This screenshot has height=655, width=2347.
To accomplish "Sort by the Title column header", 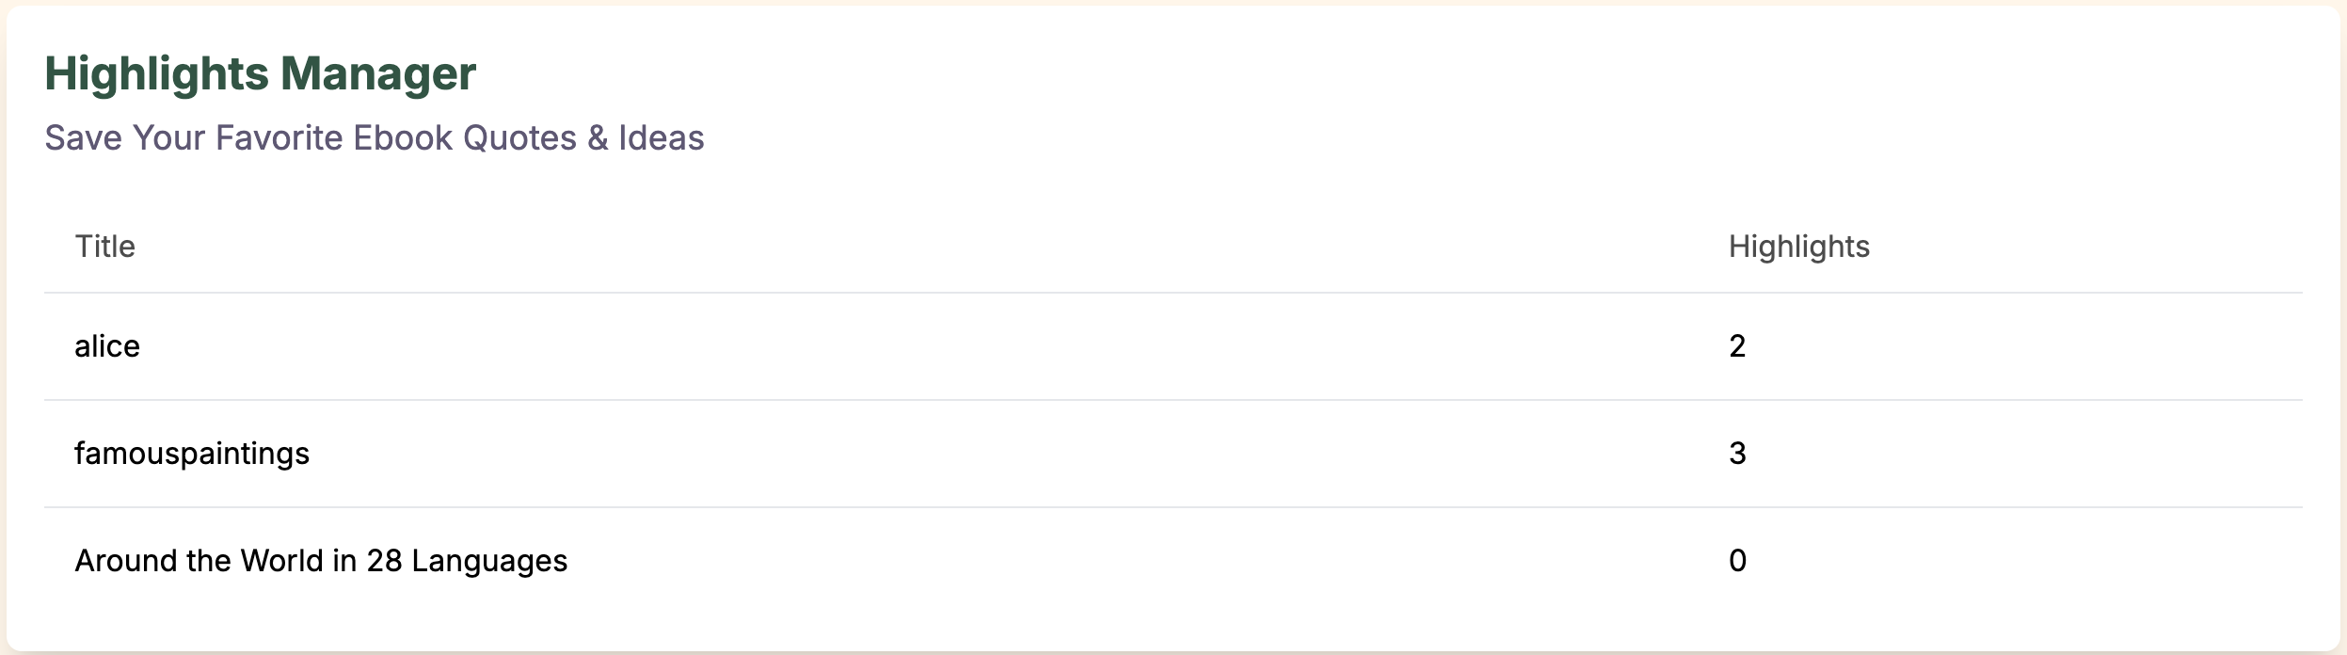I will [104, 247].
